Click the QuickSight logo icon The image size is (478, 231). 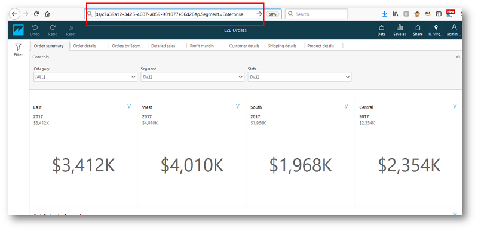[x=18, y=30]
